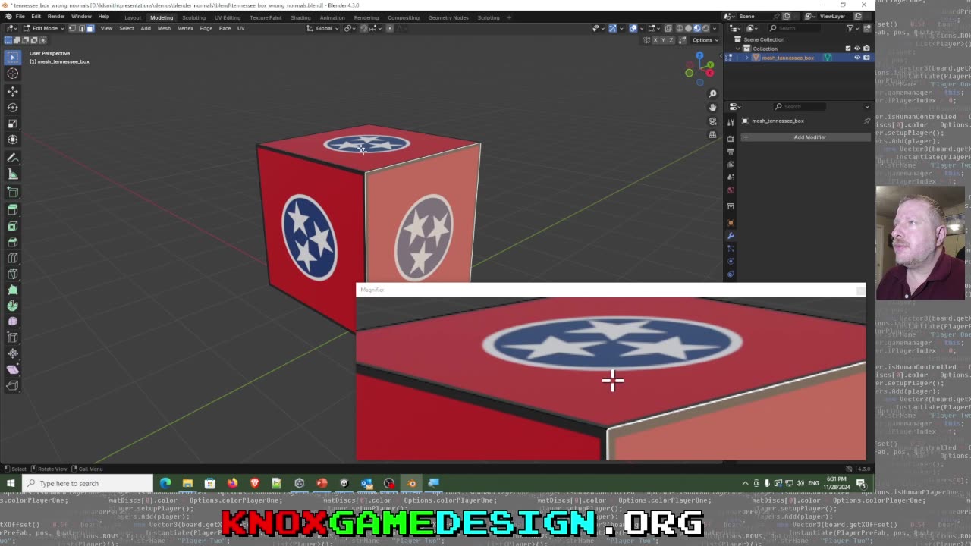
Task: Switch to orthographic grid view icon
Action: pos(712,135)
